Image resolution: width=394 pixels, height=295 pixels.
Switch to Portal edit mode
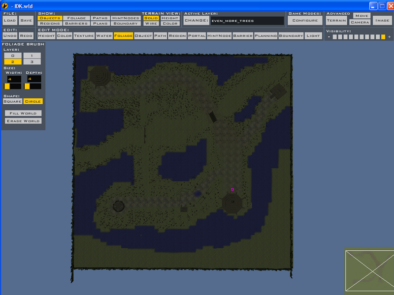point(197,35)
